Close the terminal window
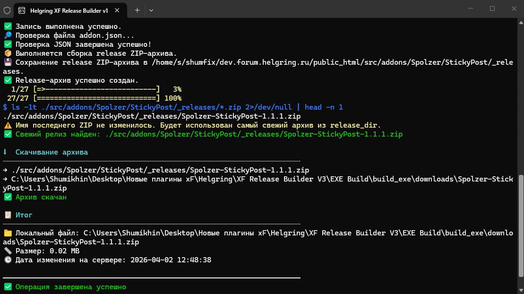This screenshot has width=524, height=294. point(514,9)
